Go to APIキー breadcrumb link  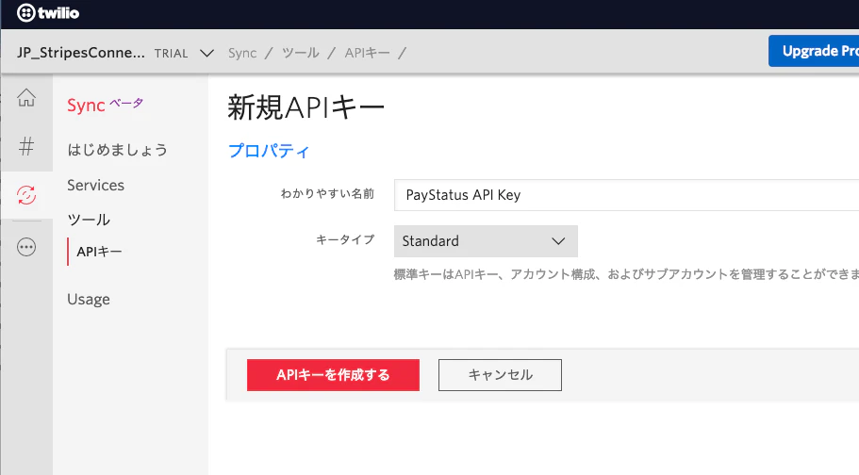pyautogui.click(x=367, y=53)
